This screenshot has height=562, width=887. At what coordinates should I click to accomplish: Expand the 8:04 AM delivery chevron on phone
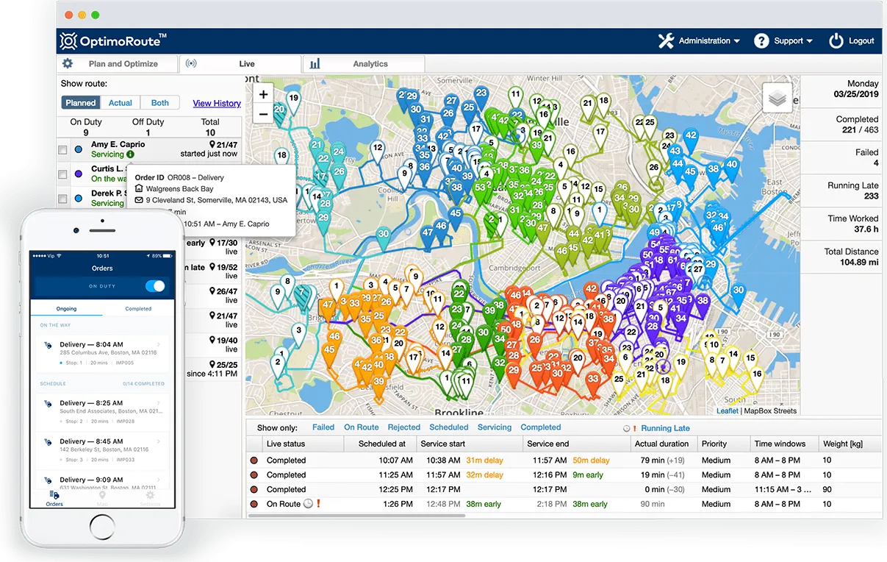coord(159,345)
